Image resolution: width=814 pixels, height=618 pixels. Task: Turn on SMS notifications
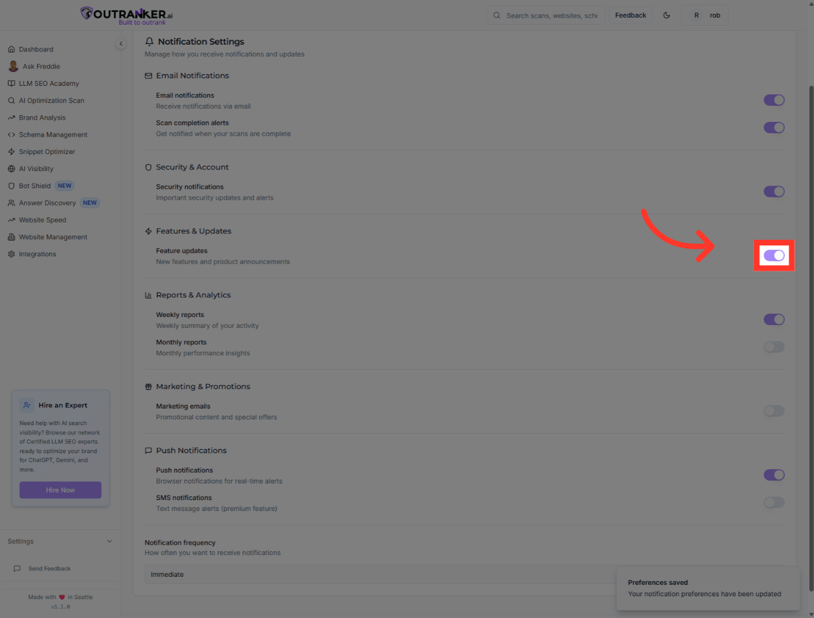774,502
